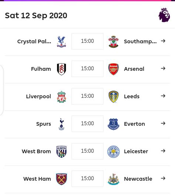Click the Premier League lion logo
This screenshot has width=175, height=196.
point(164,15)
